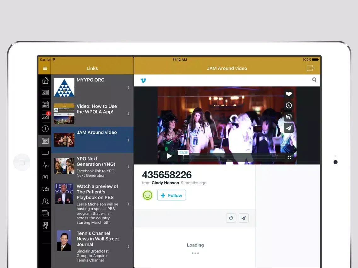Click the video title 435658226
The image size is (358, 268).
tap(167, 175)
